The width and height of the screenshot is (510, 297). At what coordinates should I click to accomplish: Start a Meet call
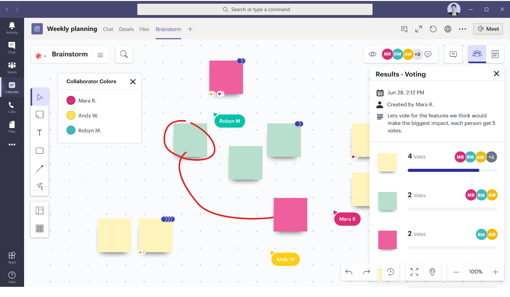pyautogui.click(x=488, y=29)
